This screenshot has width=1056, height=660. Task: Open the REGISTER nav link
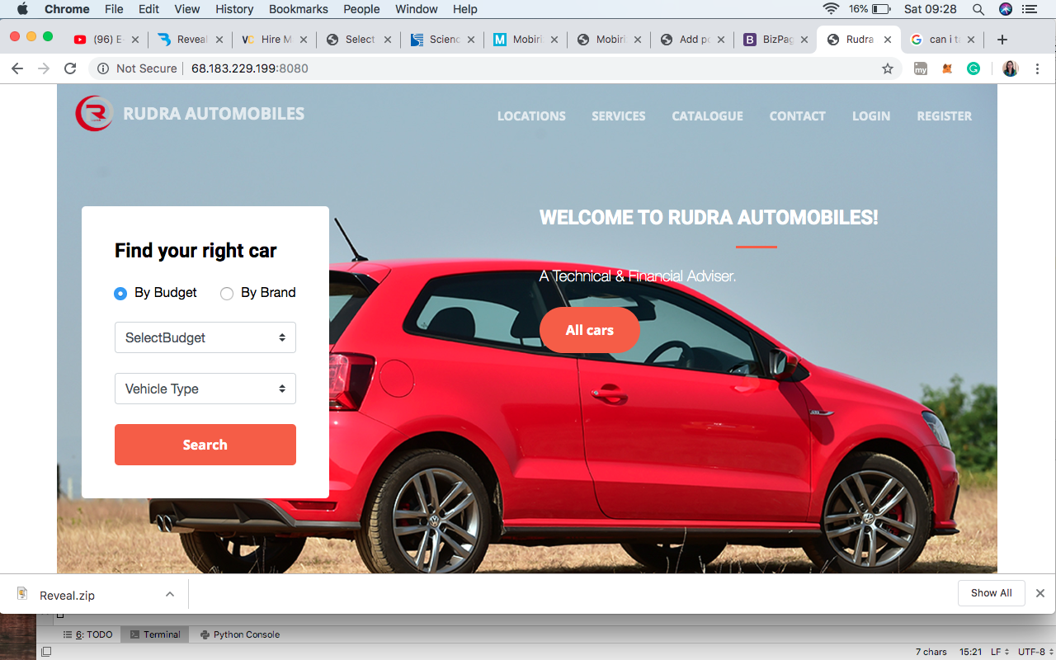pos(945,116)
